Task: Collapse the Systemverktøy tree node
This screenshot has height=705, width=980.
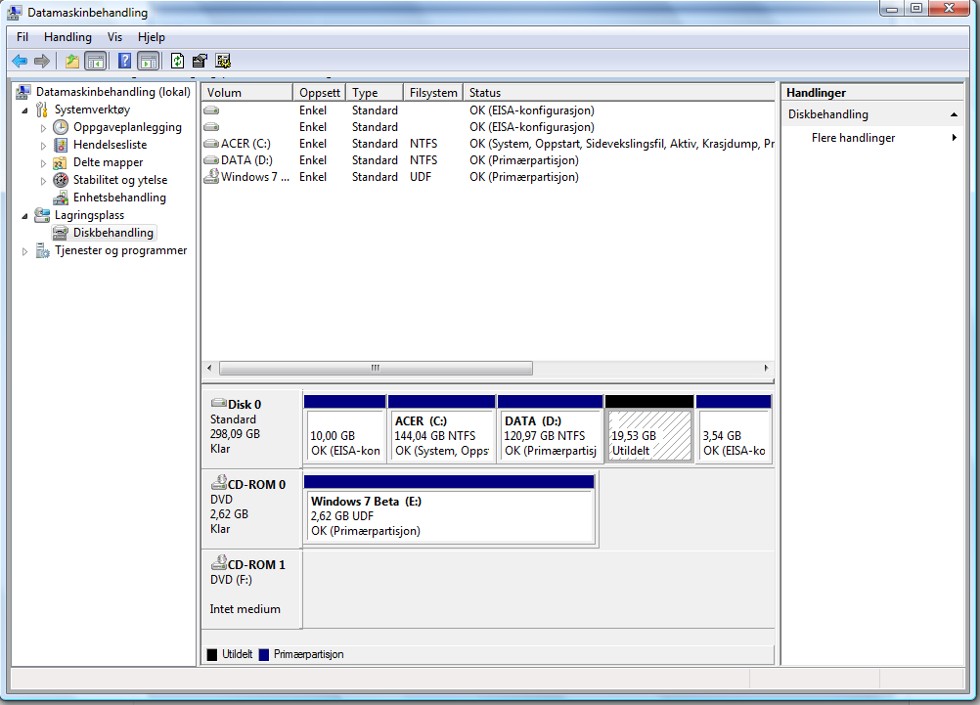Action: pyautogui.click(x=25, y=110)
